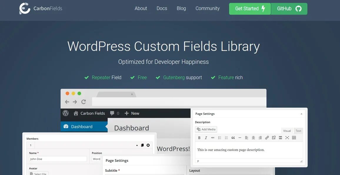Click the Get Started button

click(x=250, y=9)
